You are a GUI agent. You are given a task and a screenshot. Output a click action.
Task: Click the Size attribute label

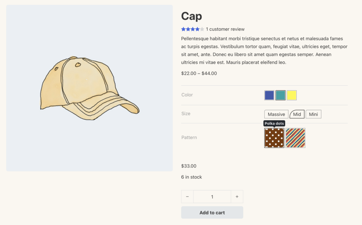(x=186, y=114)
